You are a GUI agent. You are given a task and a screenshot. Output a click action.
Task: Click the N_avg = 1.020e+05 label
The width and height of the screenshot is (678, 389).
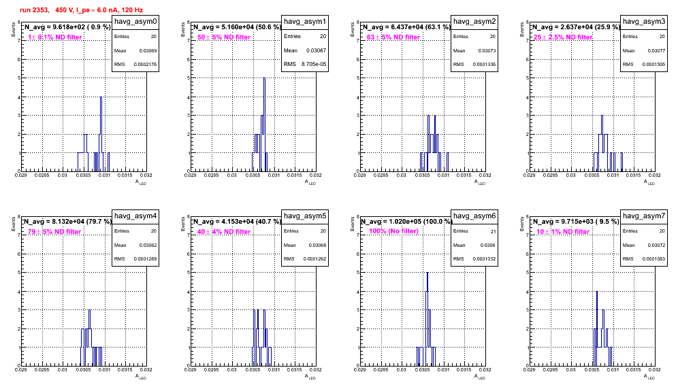[x=406, y=221]
